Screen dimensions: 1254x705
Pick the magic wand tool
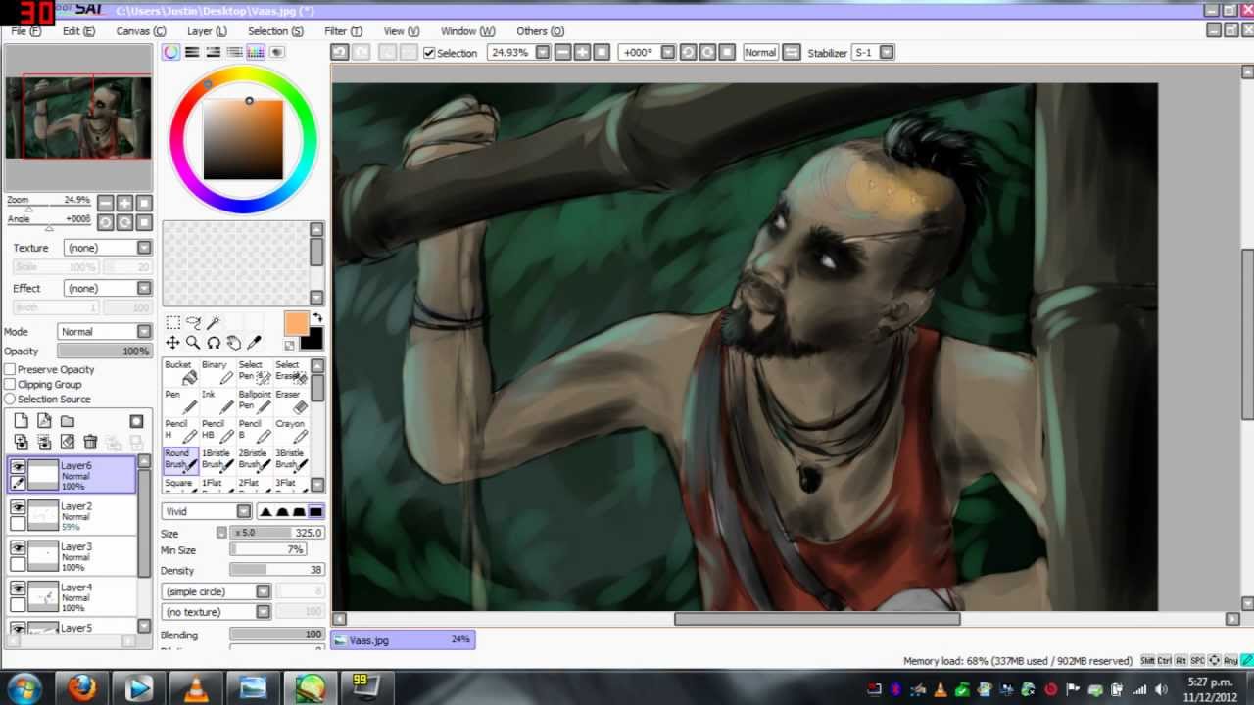pyautogui.click(x=214, y=322)
